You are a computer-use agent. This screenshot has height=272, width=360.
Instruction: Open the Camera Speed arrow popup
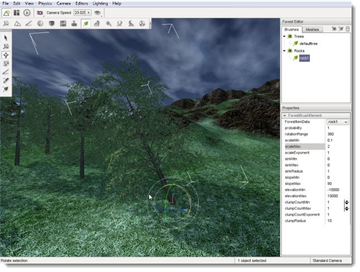pyautogui.click(x=89, y=13)
